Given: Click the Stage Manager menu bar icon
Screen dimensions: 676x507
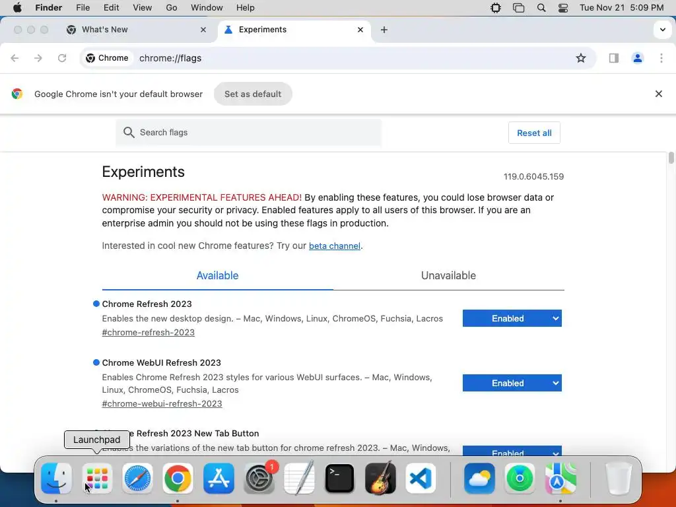Looking at the screenshot, I should (519, 8).
